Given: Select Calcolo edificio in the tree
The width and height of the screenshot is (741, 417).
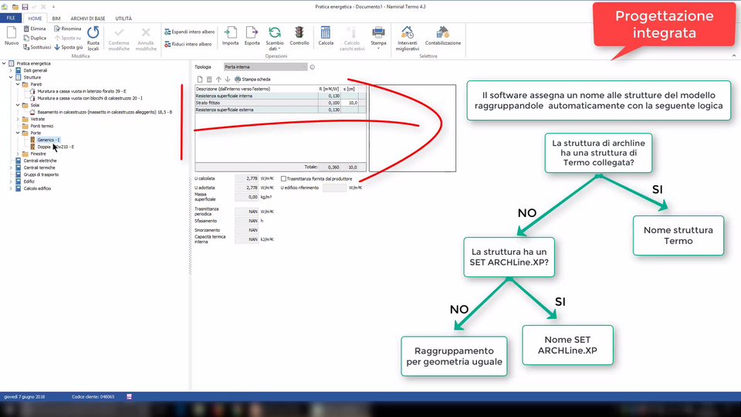Looking at the screenshot, I should tap(37, 188).
